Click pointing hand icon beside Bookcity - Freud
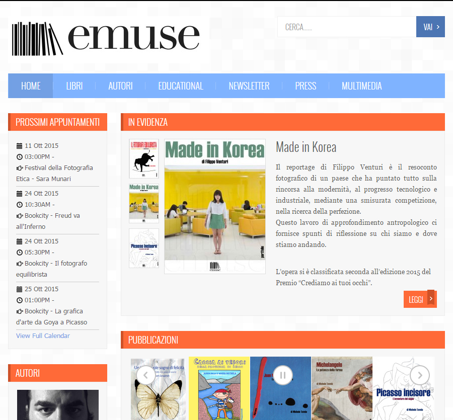Screen dimensions: 453x420 click(x=20, y=216)
